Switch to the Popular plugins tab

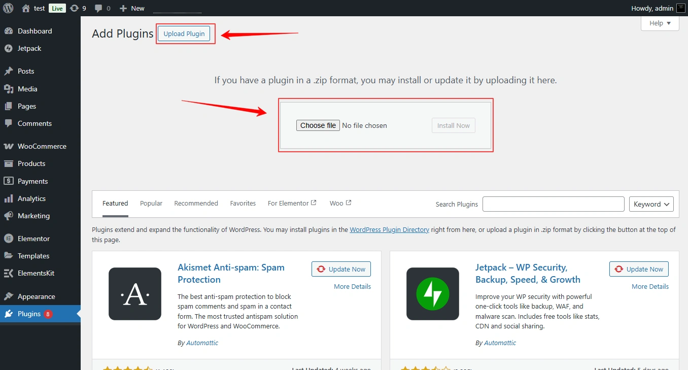pos(151,203)
